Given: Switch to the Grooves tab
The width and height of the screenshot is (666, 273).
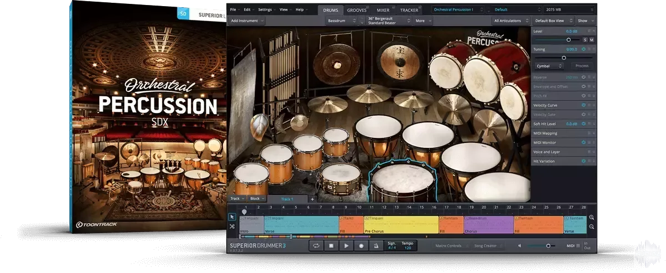Looking at the screenshot, I should click(356, 10).
